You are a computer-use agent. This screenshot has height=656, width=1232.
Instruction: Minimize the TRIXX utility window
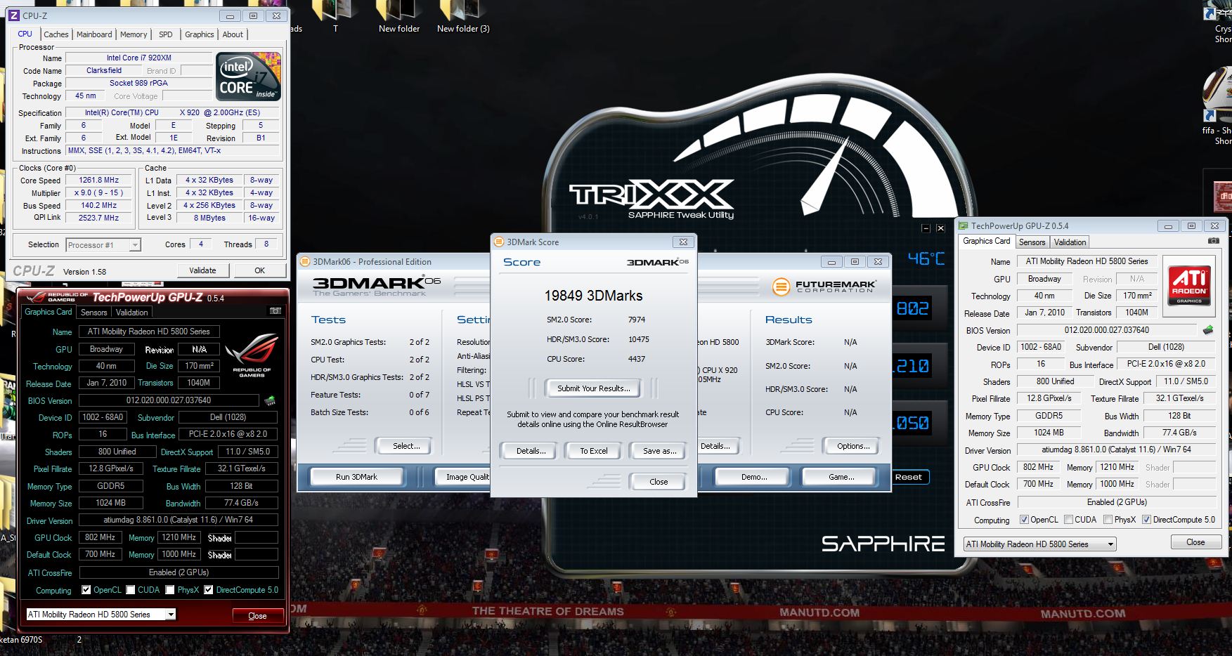coord(926,228)
